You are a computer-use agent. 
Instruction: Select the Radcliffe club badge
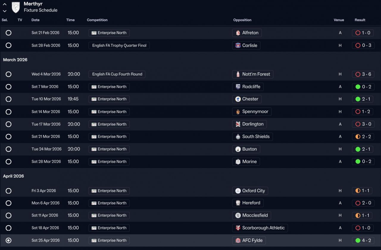pyautogui.click(x=238, y=87)
